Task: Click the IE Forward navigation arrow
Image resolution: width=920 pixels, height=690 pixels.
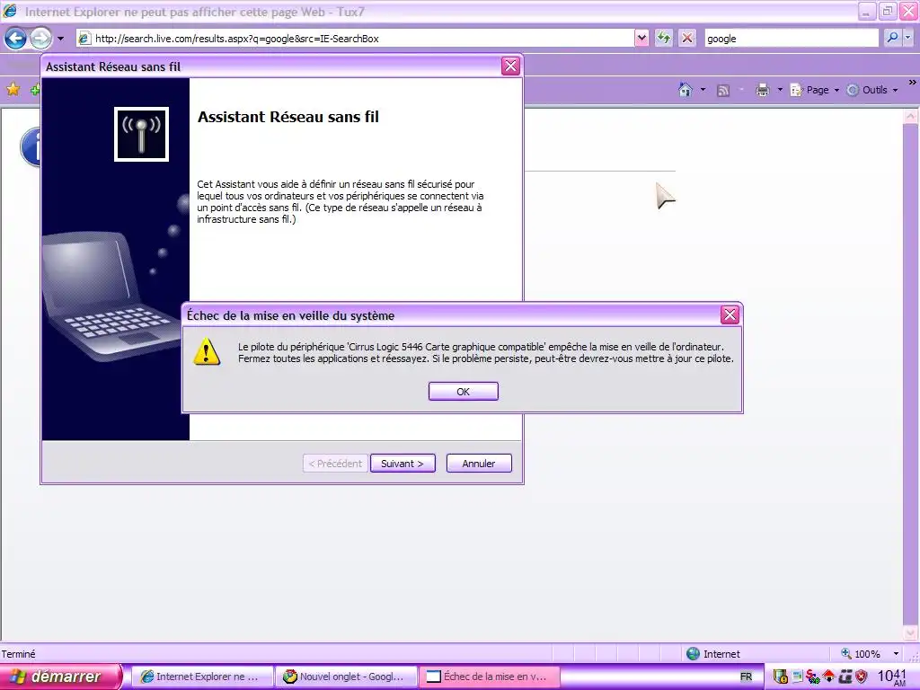Action: [x=40, y=39]
